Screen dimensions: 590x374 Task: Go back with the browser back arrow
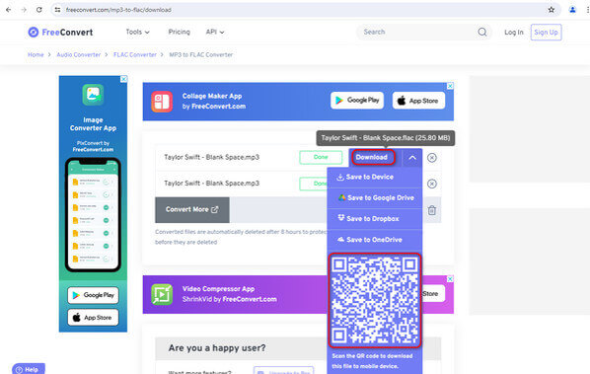(x=8, y=10)
